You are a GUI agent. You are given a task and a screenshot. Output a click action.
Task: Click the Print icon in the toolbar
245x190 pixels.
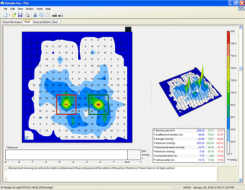pos(28,15)
